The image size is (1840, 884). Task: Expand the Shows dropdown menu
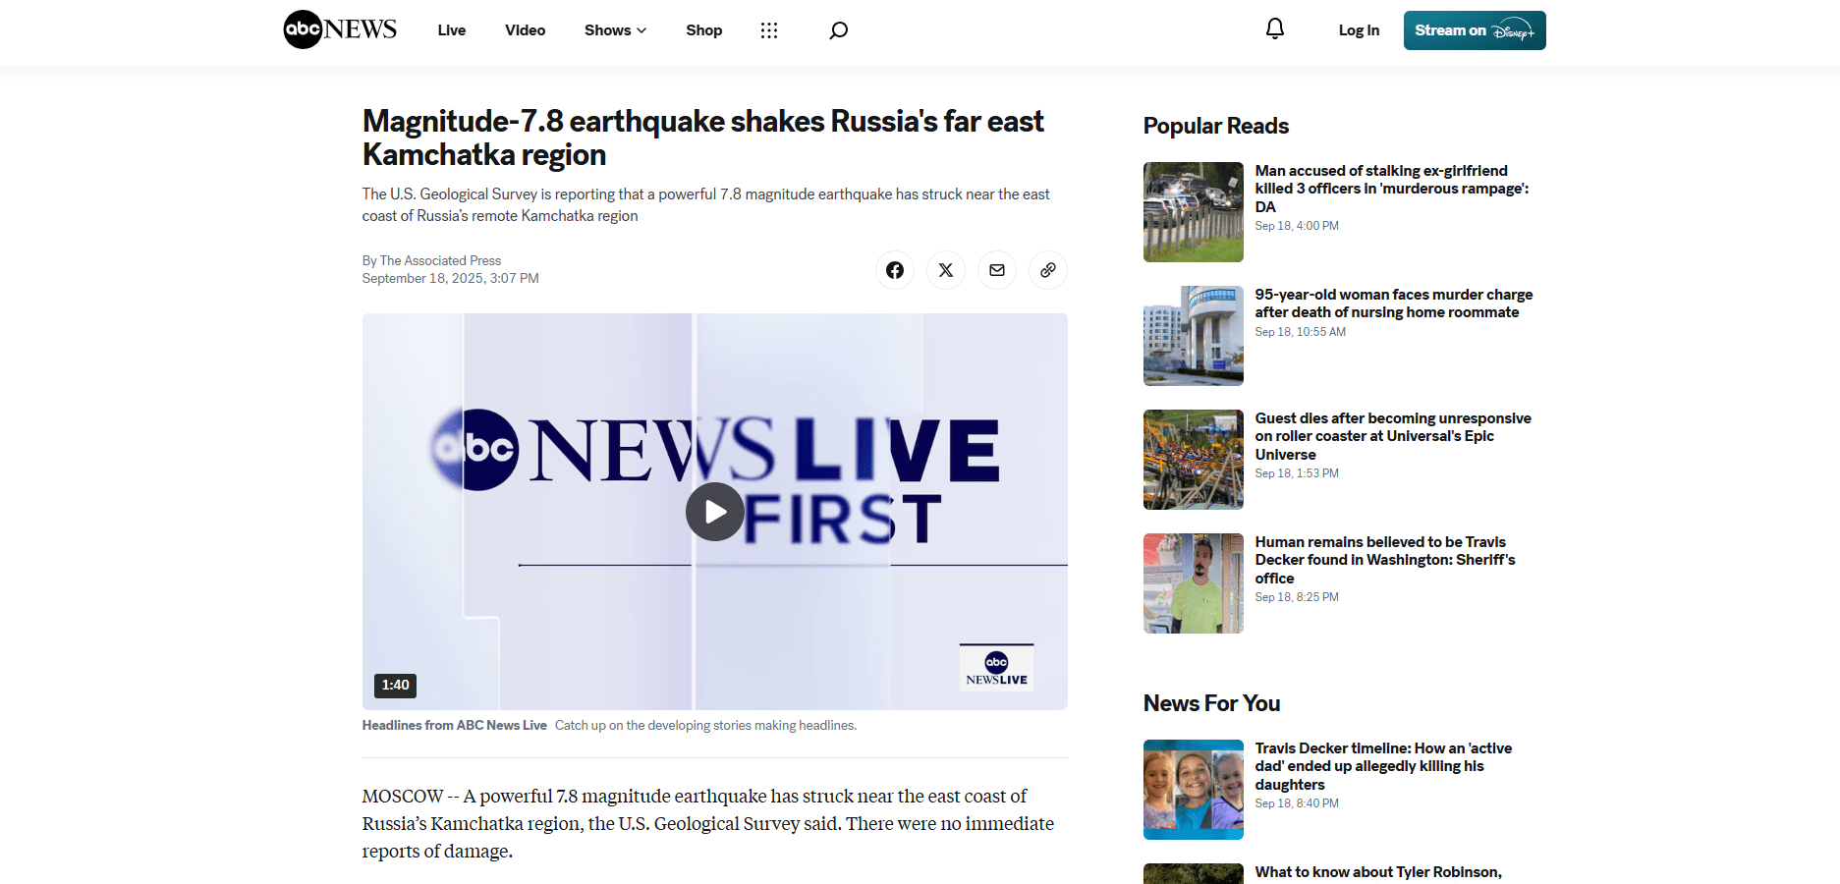(615, 30)
